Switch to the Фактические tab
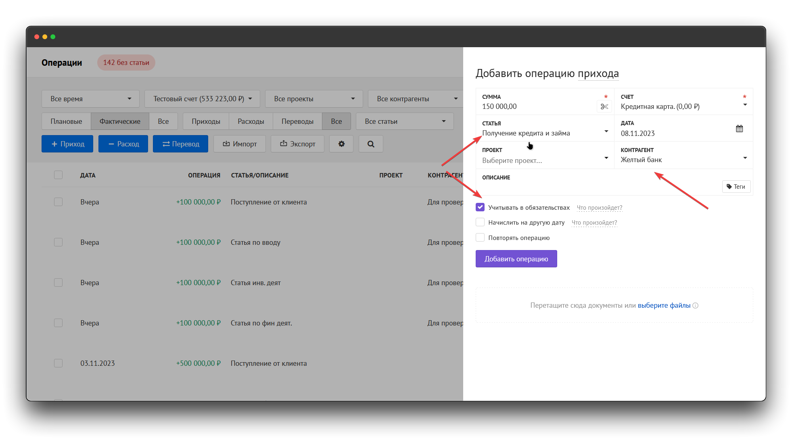Screen dimensions: 792x440 (x=120, y=121)
